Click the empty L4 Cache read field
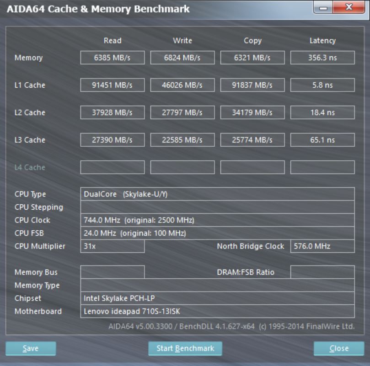The image size is (370, 366). point(113,167)
